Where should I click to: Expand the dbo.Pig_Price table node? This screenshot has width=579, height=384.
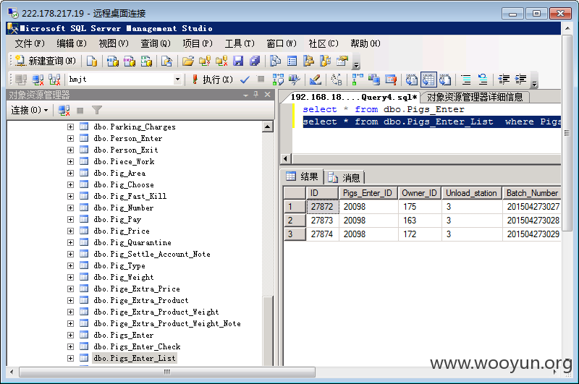tap(70, 231)
